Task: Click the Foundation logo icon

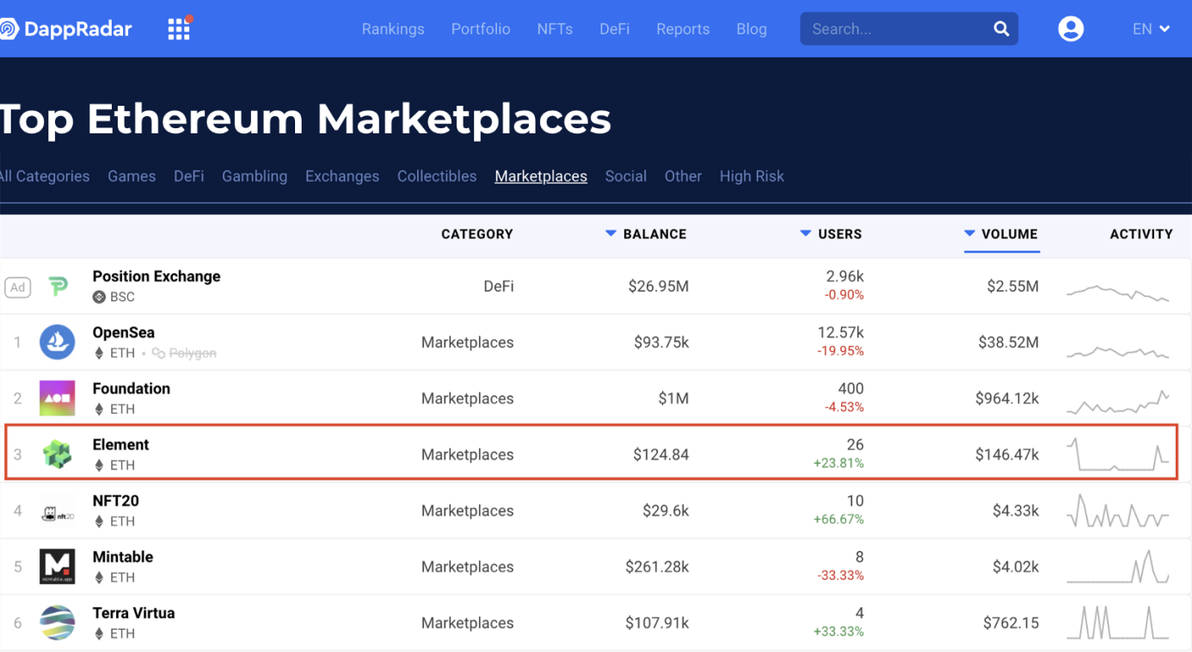Action: point(58,398)
